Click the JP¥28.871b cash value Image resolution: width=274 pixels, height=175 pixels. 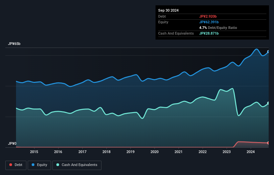click(x=209, y=33)
